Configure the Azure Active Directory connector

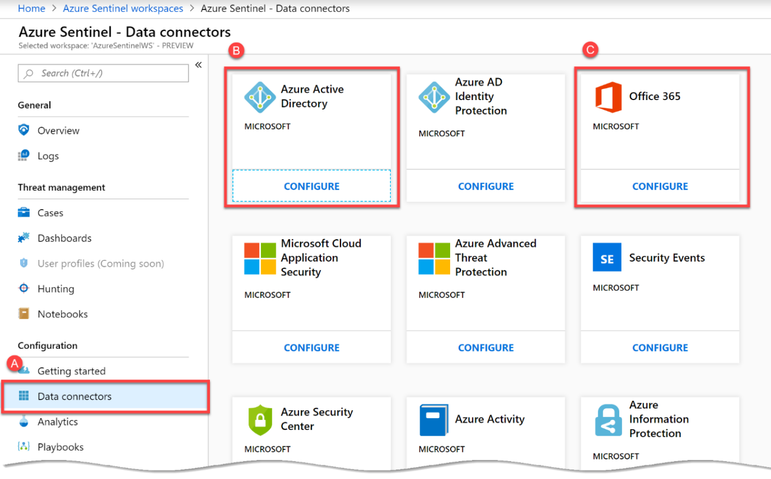pyautogui.click(x=311, y=186)
